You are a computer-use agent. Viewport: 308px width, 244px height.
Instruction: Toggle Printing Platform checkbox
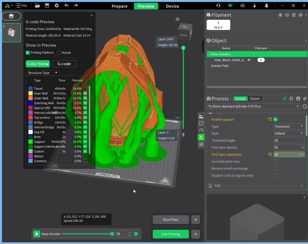pyautogui.click(x=28, y=53)
